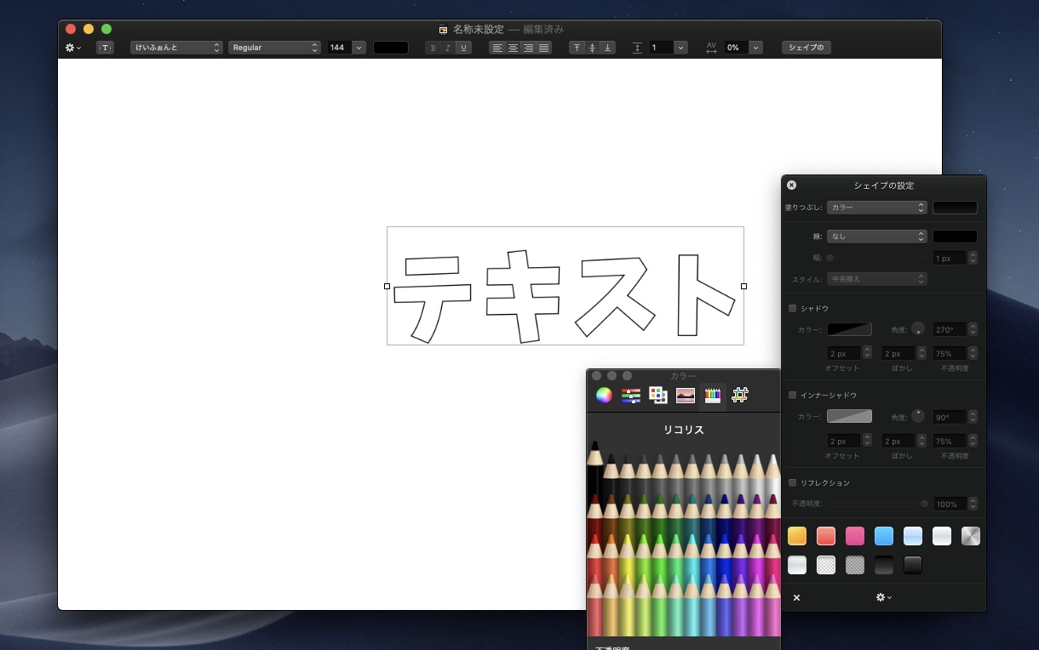This screenshot has height=650, width=1039.
Task: Select the image palettes picker icon
Action: pos(686,395)
